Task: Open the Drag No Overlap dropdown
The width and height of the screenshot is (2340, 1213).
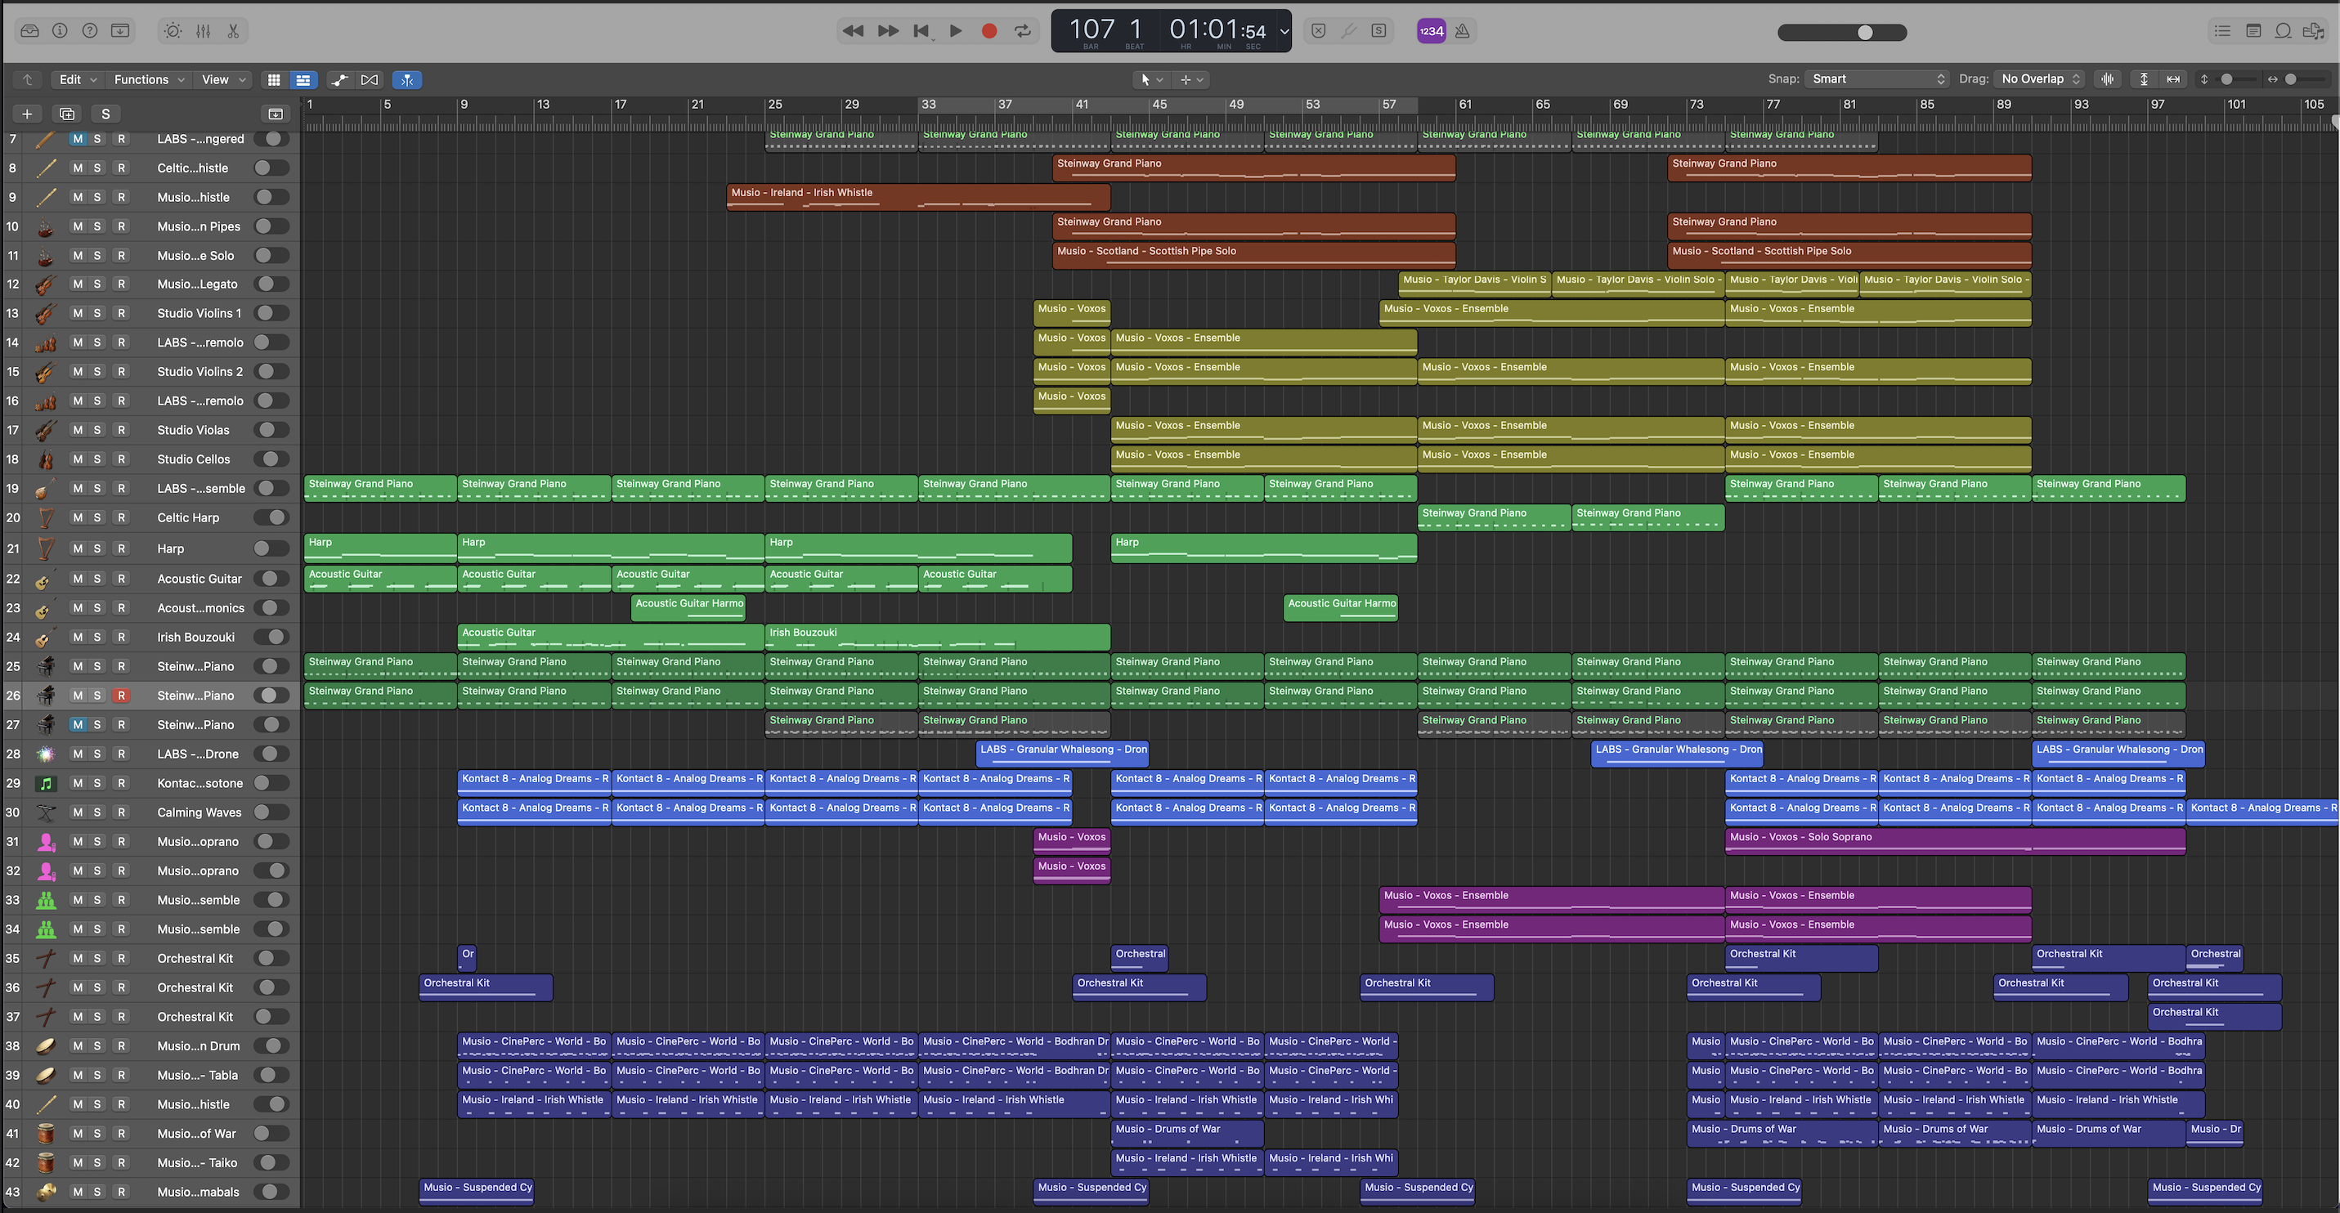Action: pos(2040,79)
